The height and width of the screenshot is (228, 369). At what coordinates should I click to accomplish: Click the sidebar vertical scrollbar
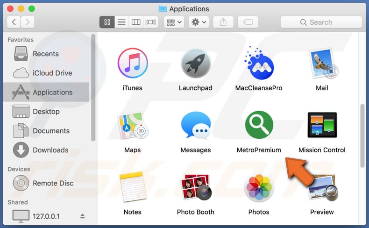93,87
